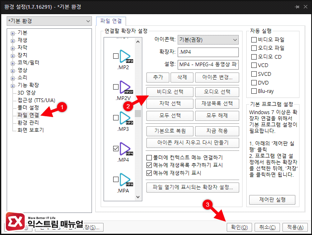Viewport: 312px width, 235px height.
Task: Click the 재생목록 선택 button
Action: pos(217,104)
